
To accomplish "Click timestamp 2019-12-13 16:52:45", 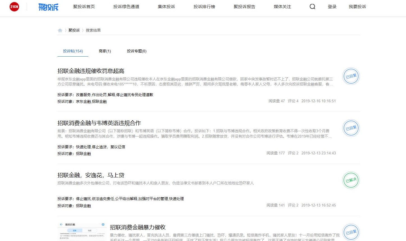I will (318, 205).
